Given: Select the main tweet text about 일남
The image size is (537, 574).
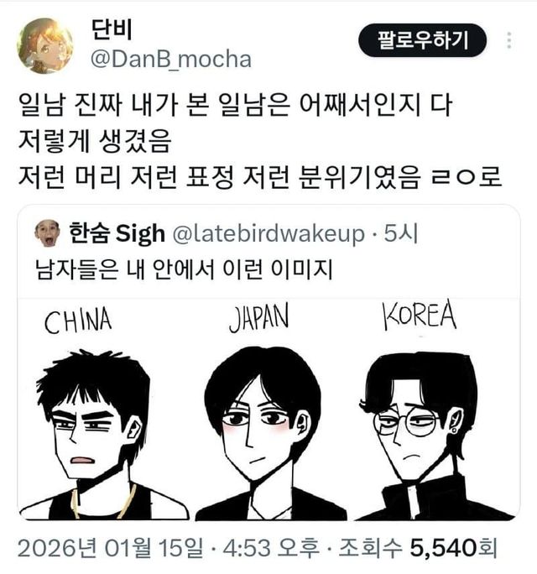Looking at the screenshot, I should (x=260, y=141).
